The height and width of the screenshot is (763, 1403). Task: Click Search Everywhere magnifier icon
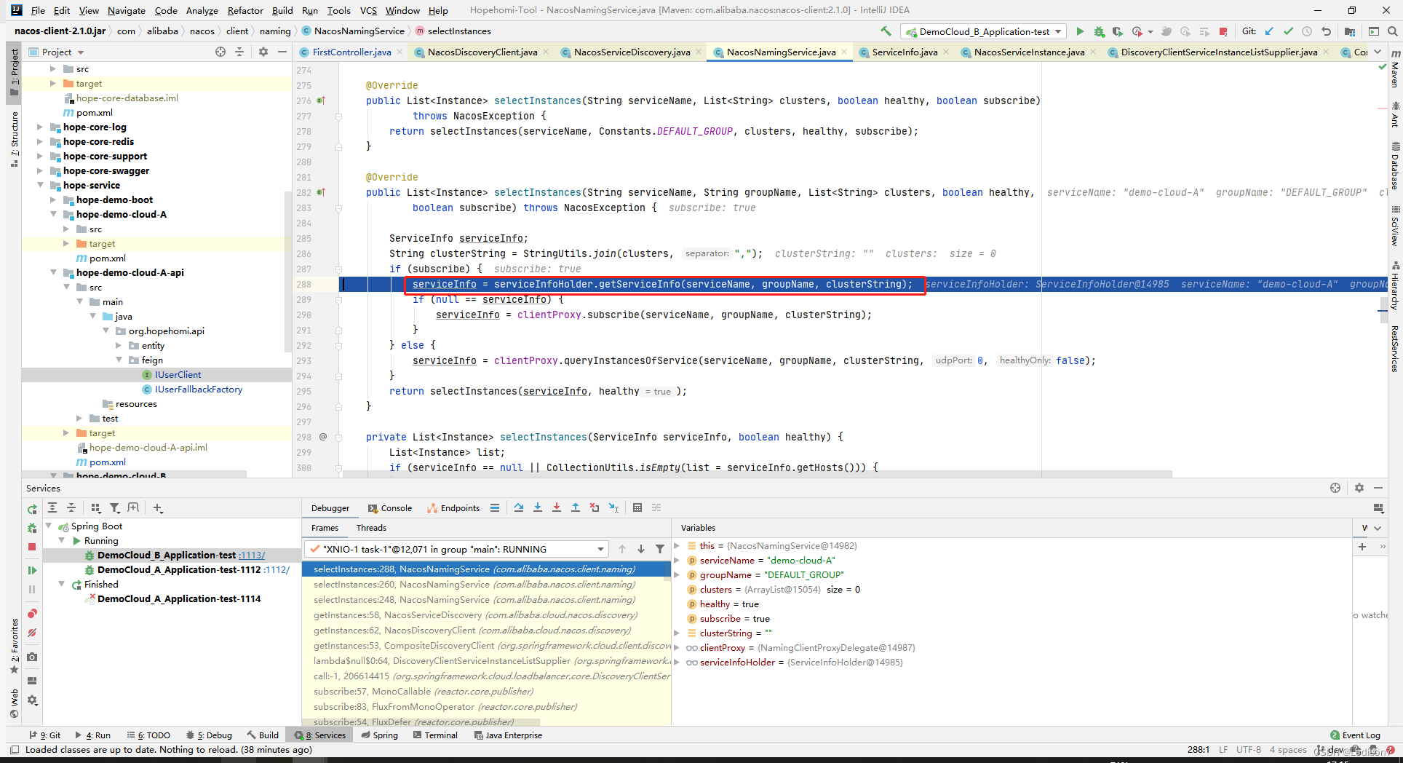pyautogui.click(x=1392, y=31)
